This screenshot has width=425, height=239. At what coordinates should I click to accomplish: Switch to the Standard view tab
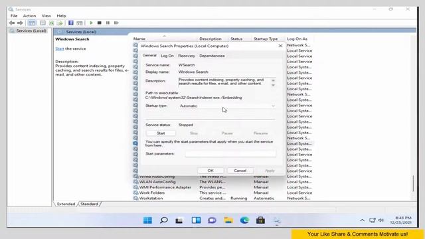pos(89,204)
